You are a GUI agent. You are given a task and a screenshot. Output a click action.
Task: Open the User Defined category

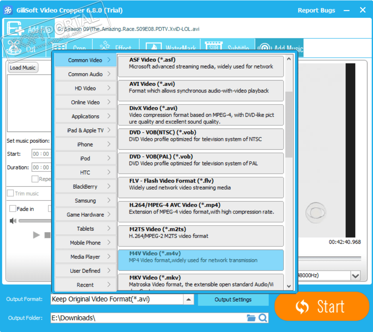(86, 270)
